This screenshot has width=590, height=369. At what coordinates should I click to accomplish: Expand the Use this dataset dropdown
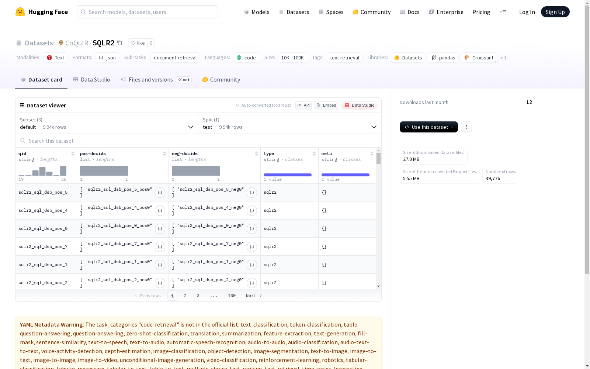pyautogui.click(x=429, y=127)
